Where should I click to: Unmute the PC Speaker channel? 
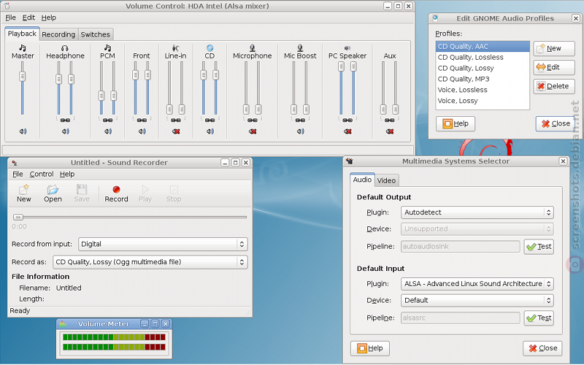[347, 131]
